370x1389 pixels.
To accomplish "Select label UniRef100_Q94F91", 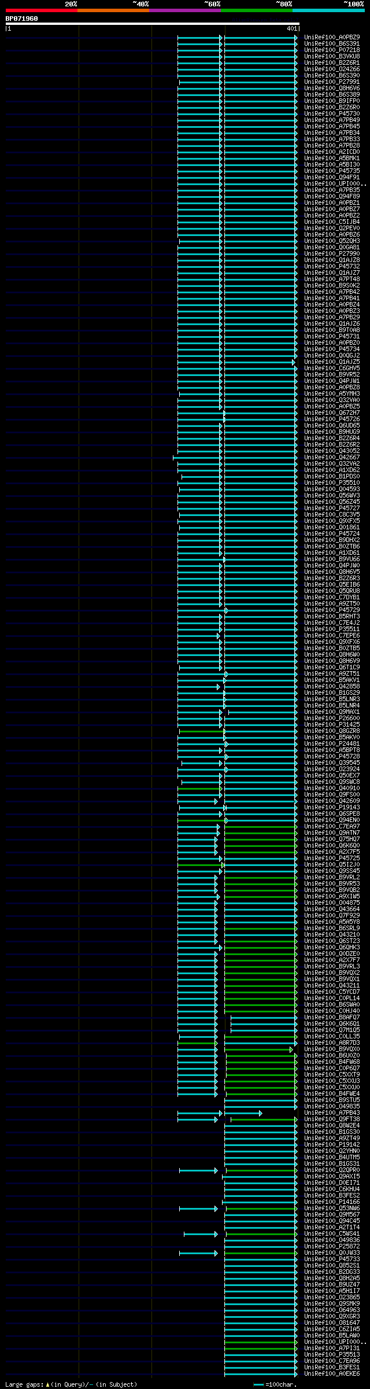I will pyautogui.click(x=332, y=177).
